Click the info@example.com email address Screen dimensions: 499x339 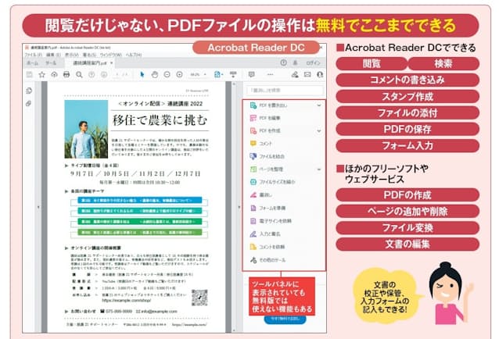159,312
